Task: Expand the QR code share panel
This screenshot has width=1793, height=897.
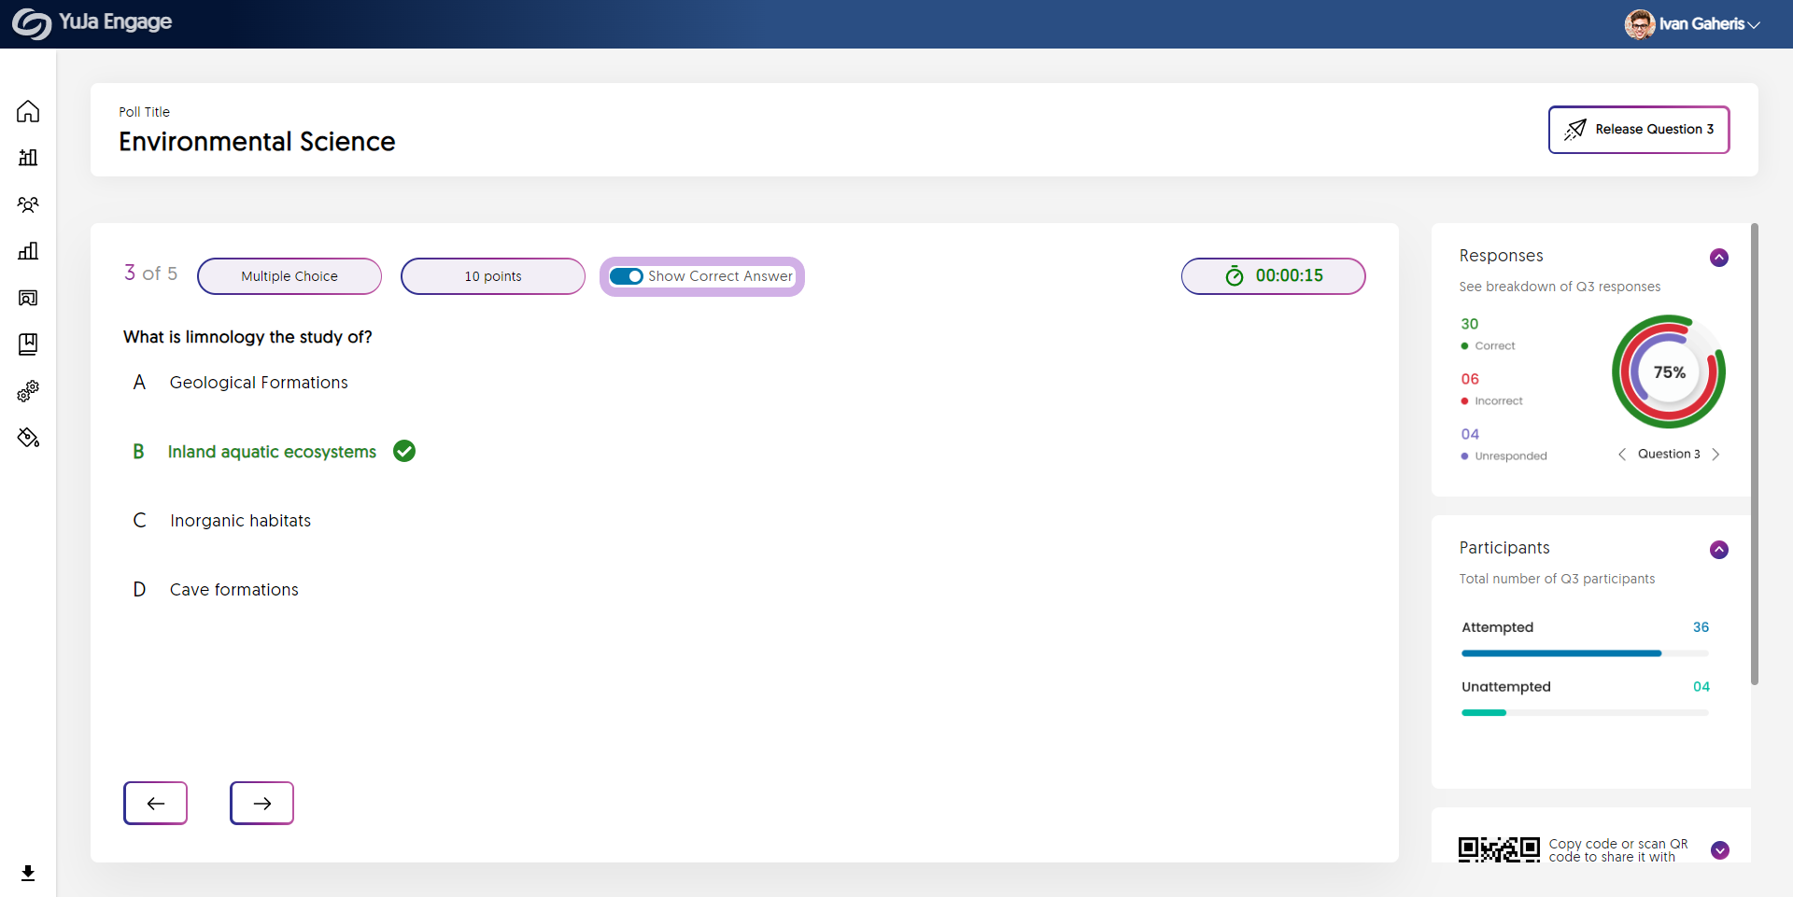Action: (x=1720, y=850)
